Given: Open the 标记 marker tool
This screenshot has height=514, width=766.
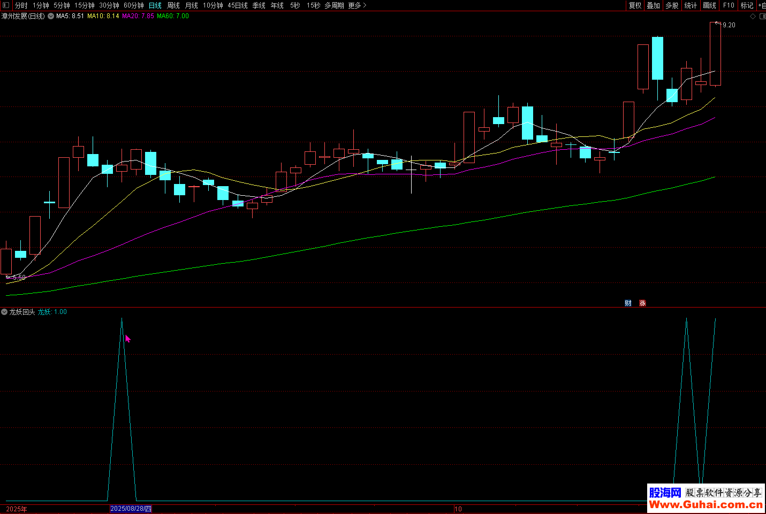Looking at the screenshot, I should [x=747, y=5].
